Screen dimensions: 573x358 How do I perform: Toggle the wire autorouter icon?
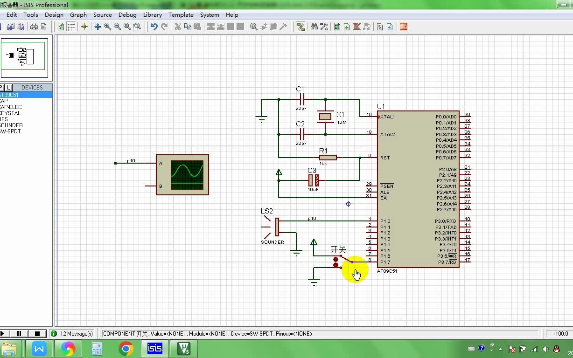click(x=300, y=27)
